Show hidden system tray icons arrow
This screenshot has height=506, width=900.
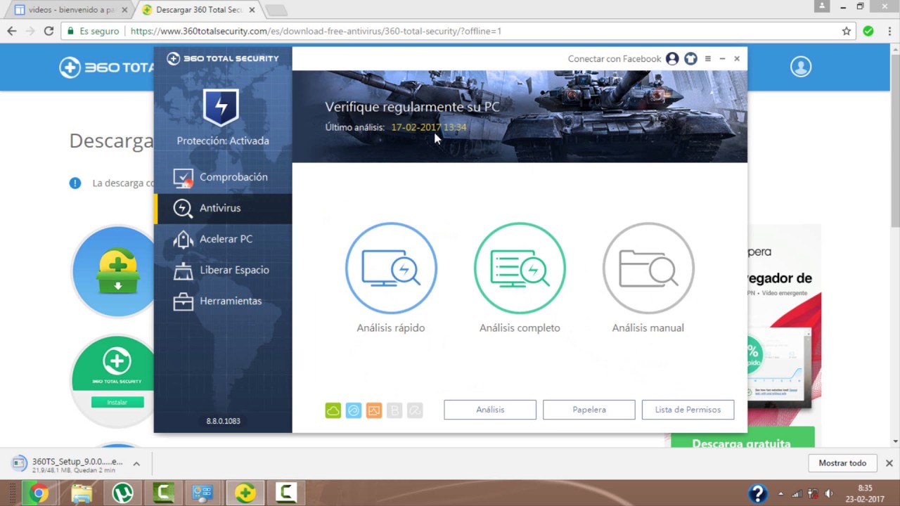pyautogui.click(x=780, y=493)
